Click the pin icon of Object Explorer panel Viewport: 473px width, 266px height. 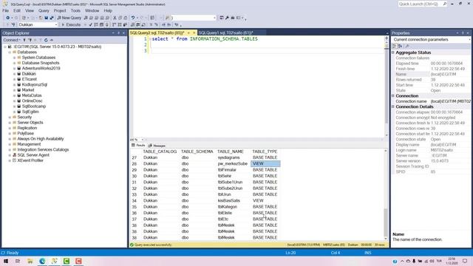point(118,33)
